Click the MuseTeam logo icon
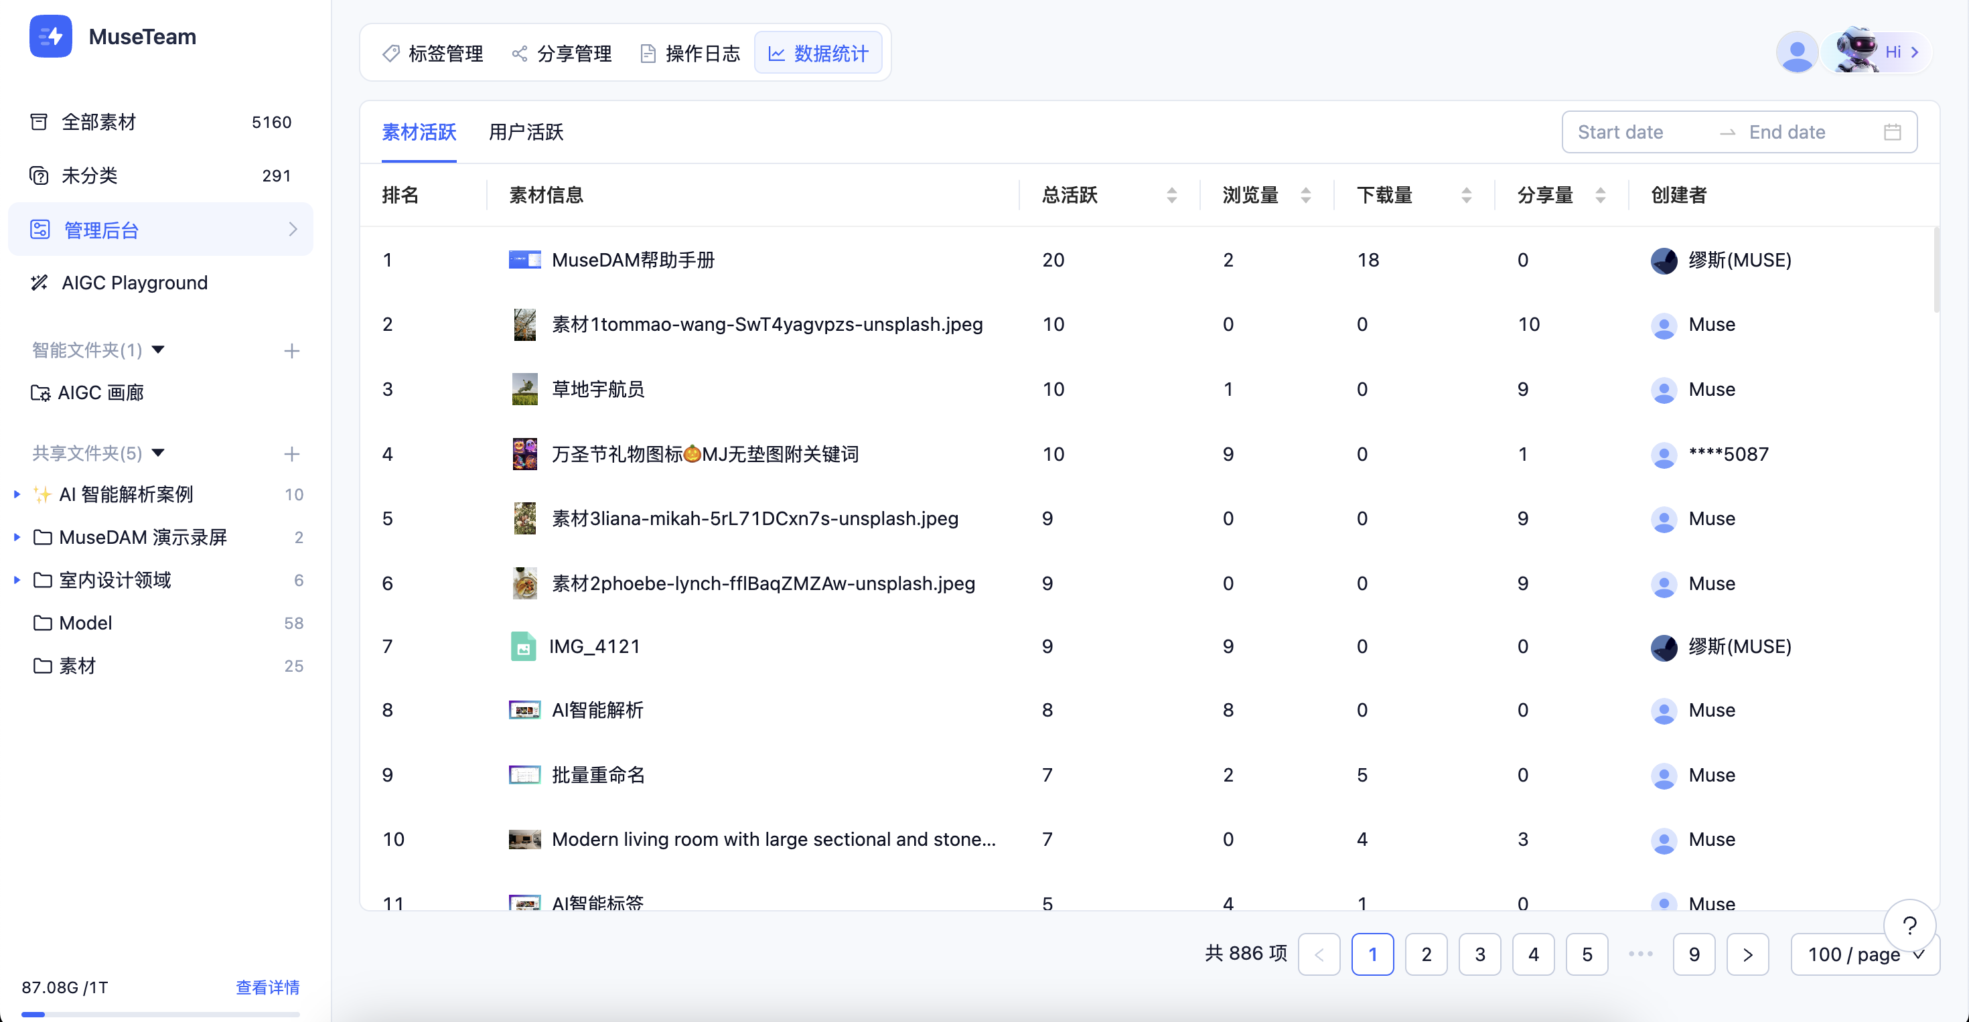 click(x=50, y=36)
